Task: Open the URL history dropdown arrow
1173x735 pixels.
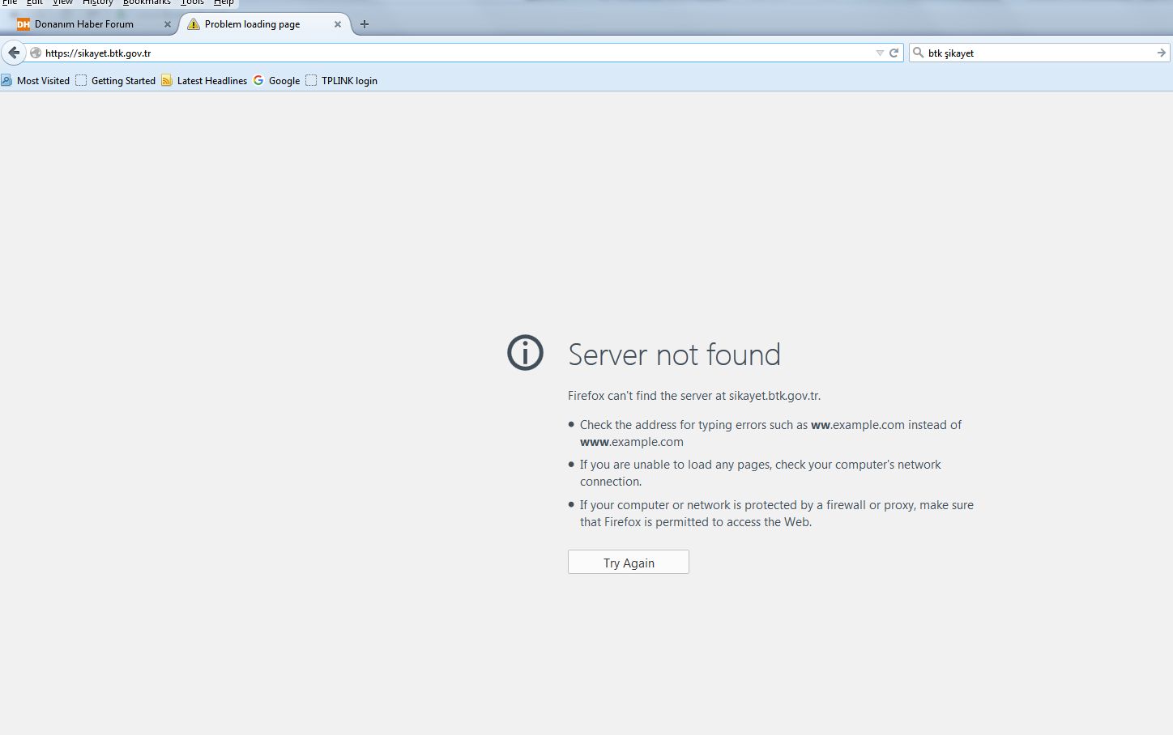Action: tap(880, 53)
